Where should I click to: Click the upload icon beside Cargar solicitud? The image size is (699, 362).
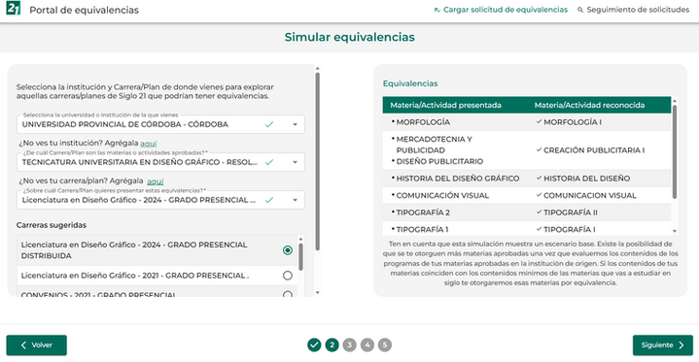click(x=437, y=10)
